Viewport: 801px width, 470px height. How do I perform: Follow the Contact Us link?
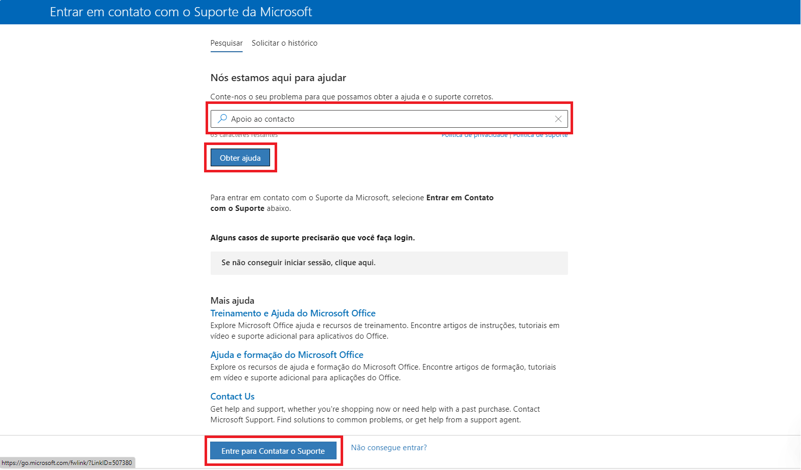tap(232, 396)
